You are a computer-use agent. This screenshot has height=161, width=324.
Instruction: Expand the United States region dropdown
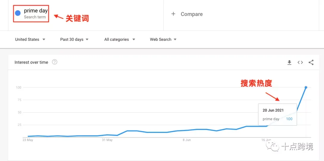point(30,39)
